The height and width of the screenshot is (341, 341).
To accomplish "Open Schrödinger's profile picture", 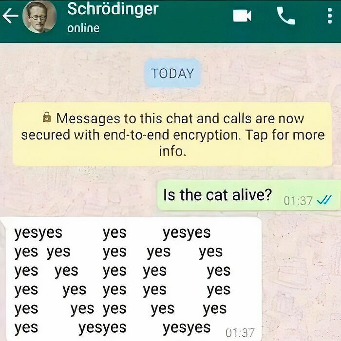I will 39,17.
